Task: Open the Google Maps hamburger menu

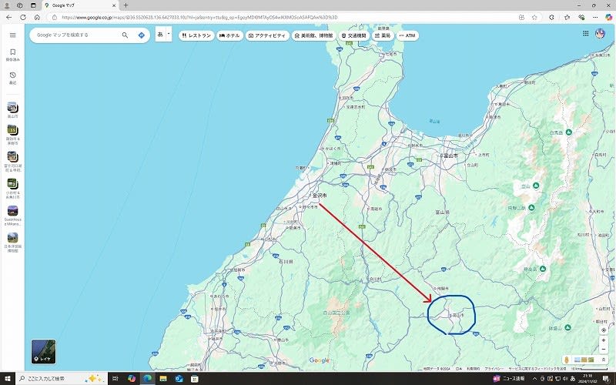Action: click(x=12, y=35)
